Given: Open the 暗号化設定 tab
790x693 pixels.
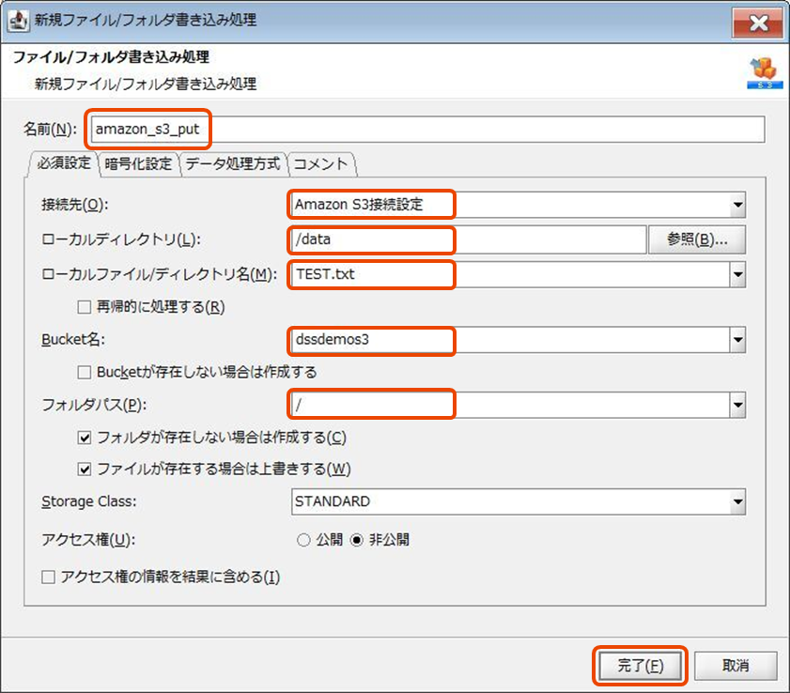Looking at the screenshot, I should point(138,164).
